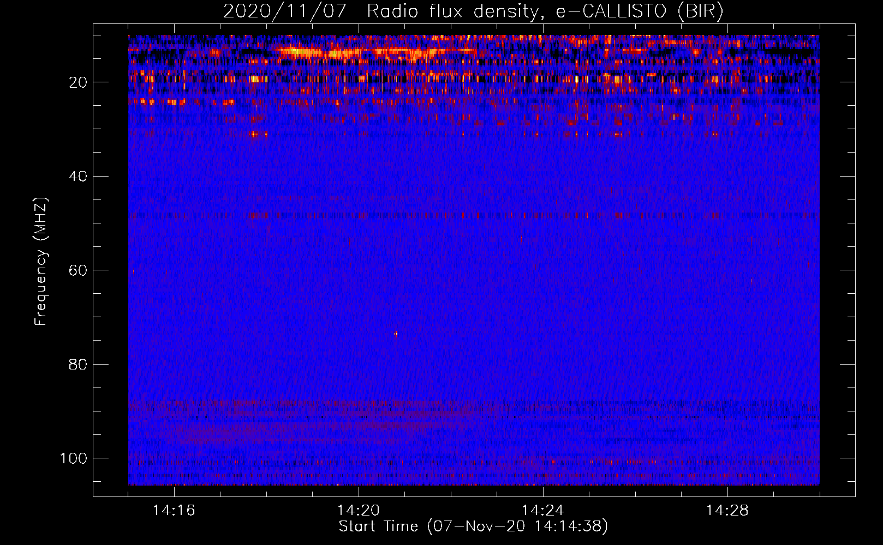The image size is (883, 545).
Task: Click the "40" frequency tick label
Action: point(78,176)
